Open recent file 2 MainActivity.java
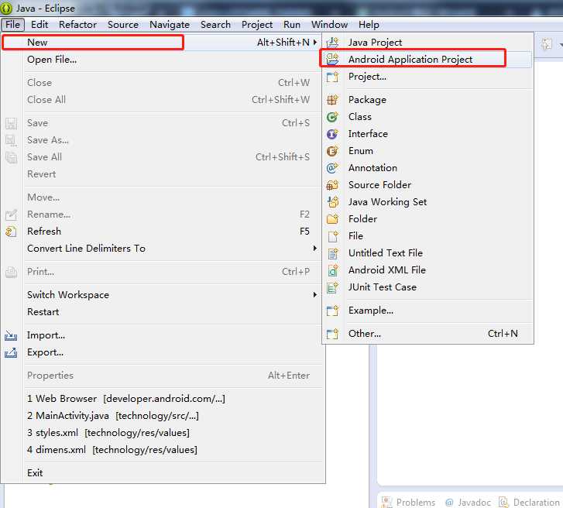The width and height of the screenshot is (563, 508). point(163,416)
